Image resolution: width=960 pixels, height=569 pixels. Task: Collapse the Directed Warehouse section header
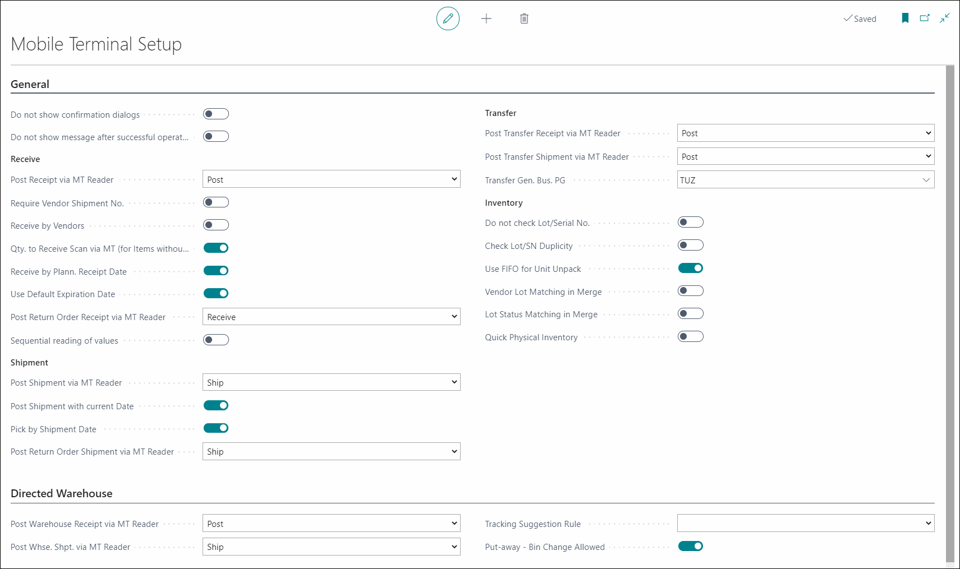tap(62, 493)
